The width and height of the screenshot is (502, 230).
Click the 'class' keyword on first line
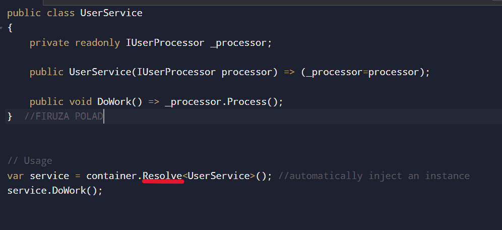pos(61,13)
